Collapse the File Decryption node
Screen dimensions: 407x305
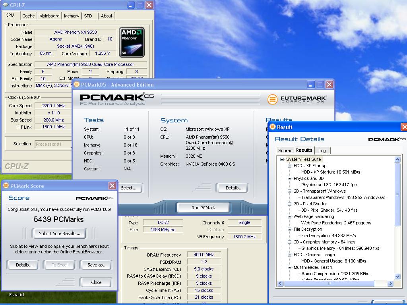(x=289, y=229)
